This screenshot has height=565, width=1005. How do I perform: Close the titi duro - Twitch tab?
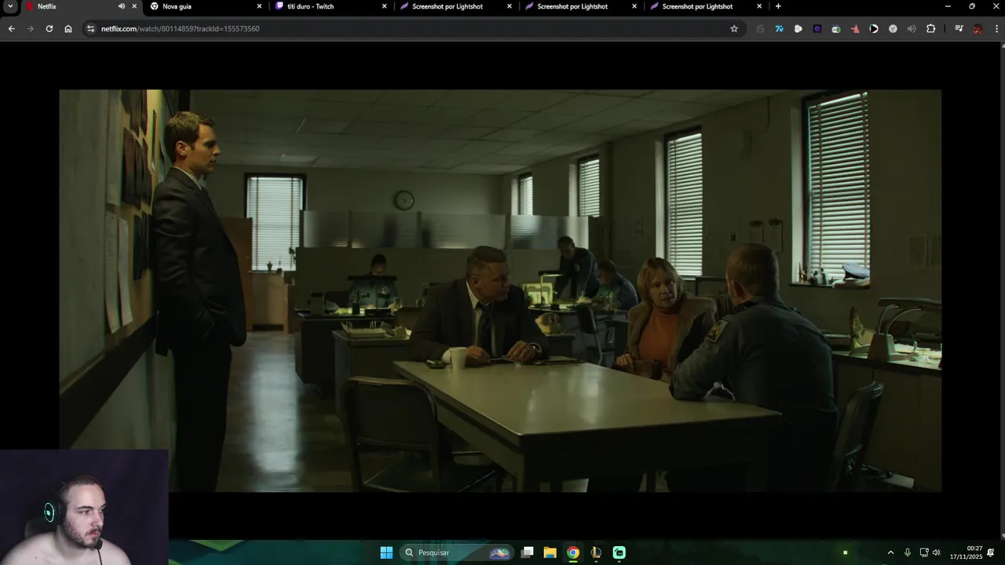tap(385, 6)
